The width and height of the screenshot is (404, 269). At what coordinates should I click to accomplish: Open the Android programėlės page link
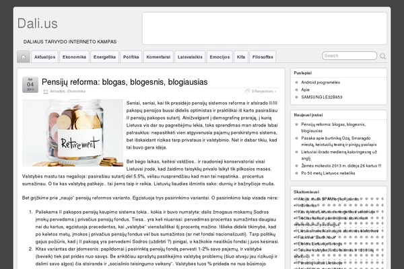click(x=321, y=82)
